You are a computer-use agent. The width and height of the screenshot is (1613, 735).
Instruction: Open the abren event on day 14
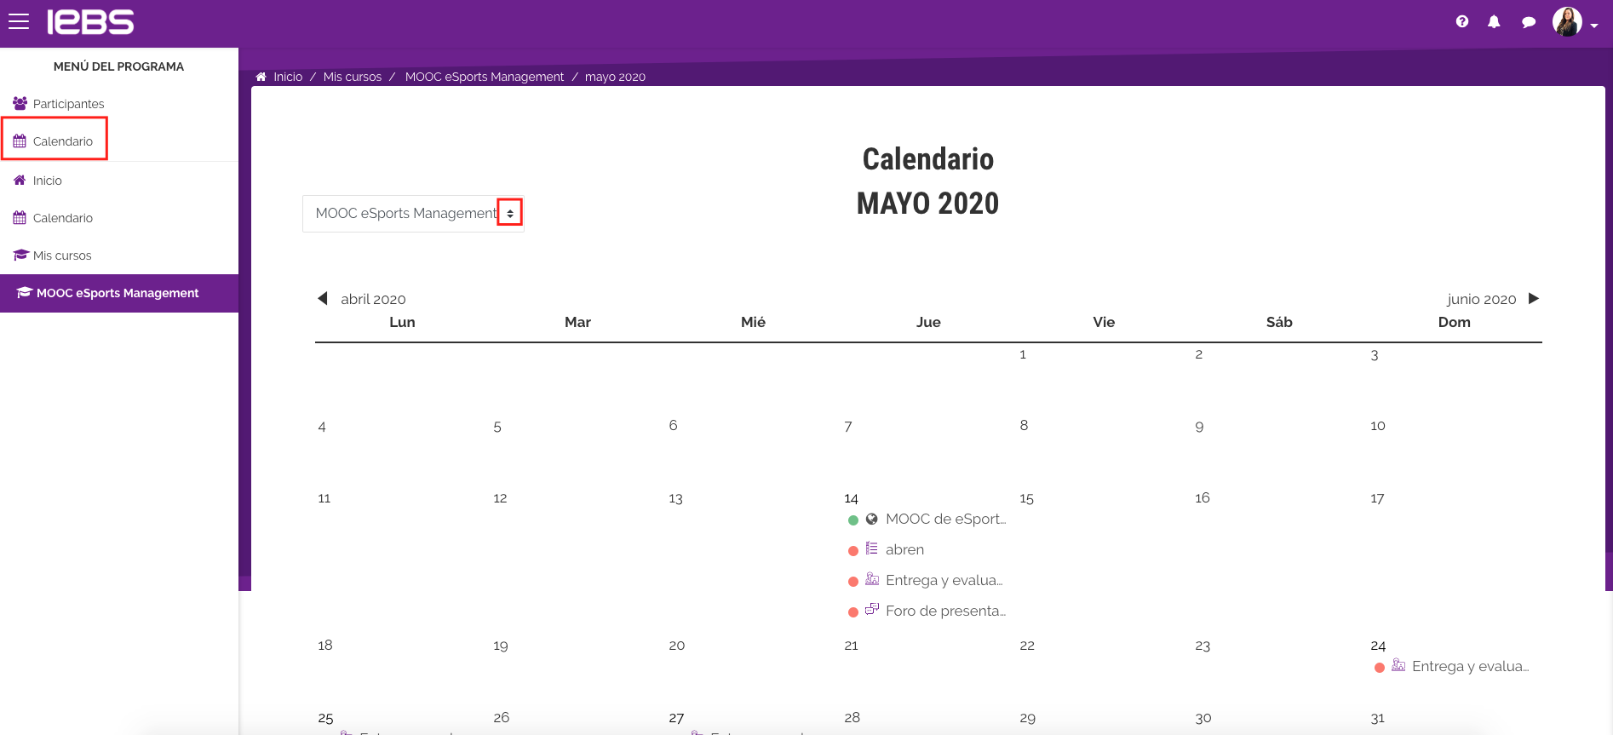tap(904, 549)
